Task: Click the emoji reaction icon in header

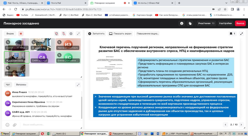Action: (182, 23)
